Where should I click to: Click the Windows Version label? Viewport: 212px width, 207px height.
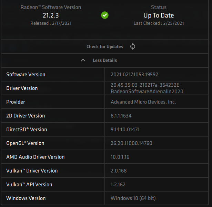(x=26, y=198)
